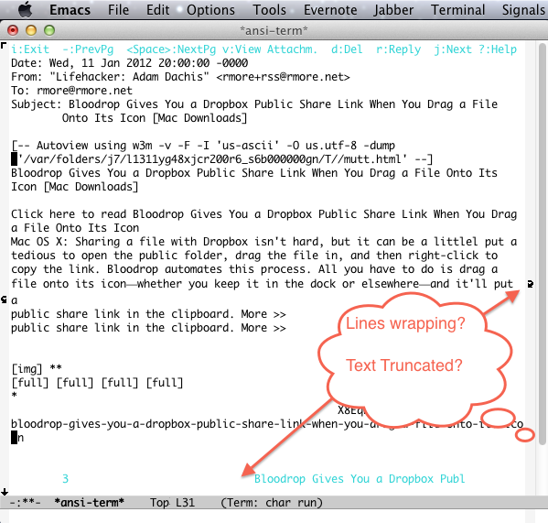This screenshot has height=523, width=548.
Task: Click cyan 'Bloodrop Gives You a Dropbox Publ' text
Action: (360, 479)
